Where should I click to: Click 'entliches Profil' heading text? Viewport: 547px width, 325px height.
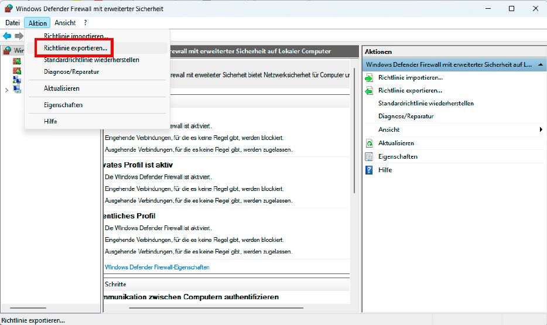tap(129, 216)
